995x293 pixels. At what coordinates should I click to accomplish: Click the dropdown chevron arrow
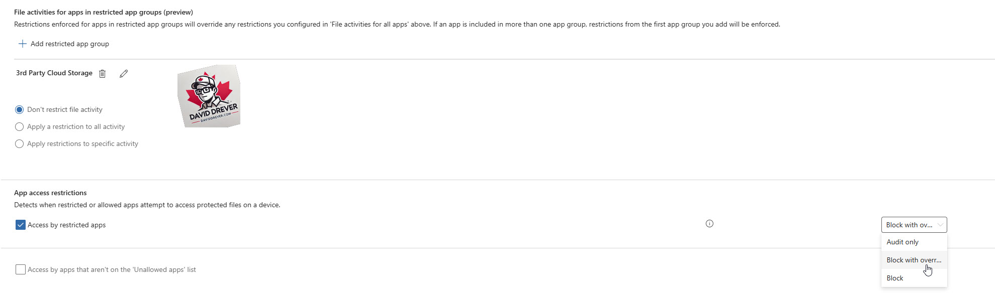(940, 225)
